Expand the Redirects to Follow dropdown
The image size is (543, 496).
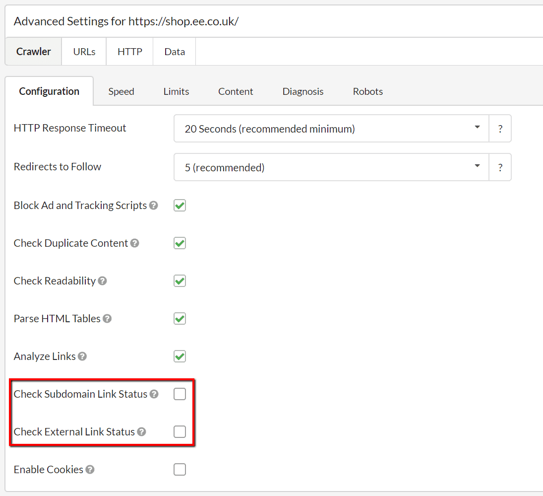click(x=330, y=167)
